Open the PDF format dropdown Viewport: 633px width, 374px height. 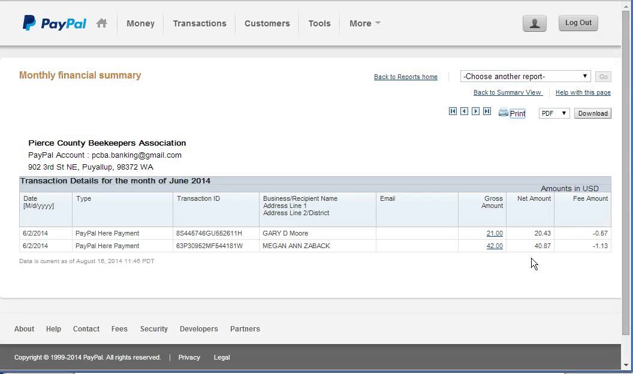[x=554, y=113]
